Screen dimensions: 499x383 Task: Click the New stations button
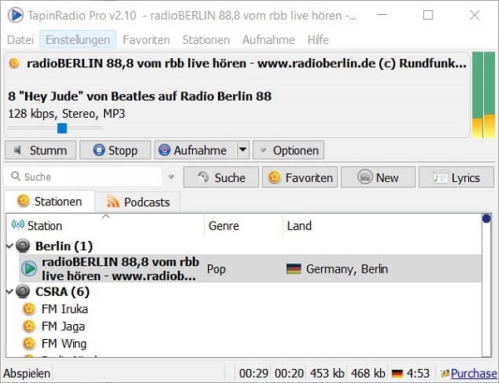(378, 177)
